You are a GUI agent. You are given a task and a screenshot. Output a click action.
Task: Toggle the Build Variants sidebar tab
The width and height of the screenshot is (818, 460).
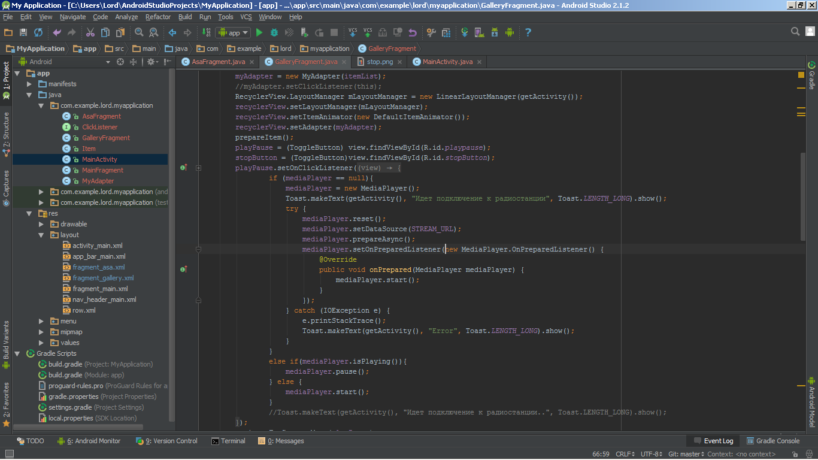pyautogui.click(x=6, y=344)
